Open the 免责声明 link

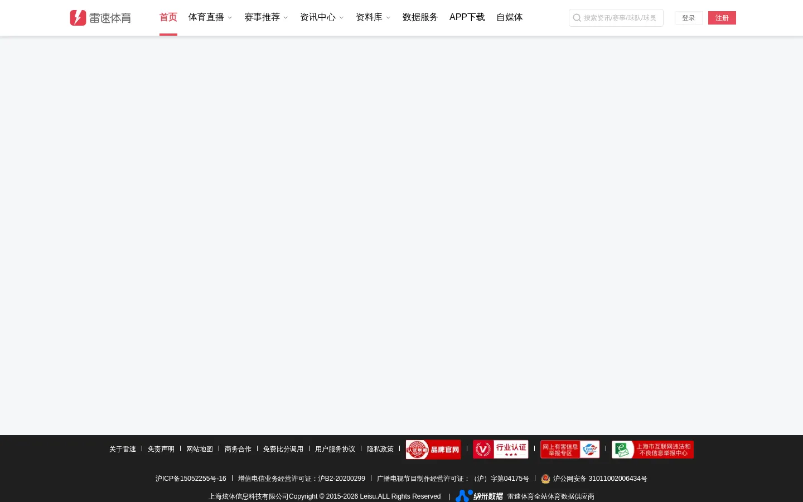[161, 449]
